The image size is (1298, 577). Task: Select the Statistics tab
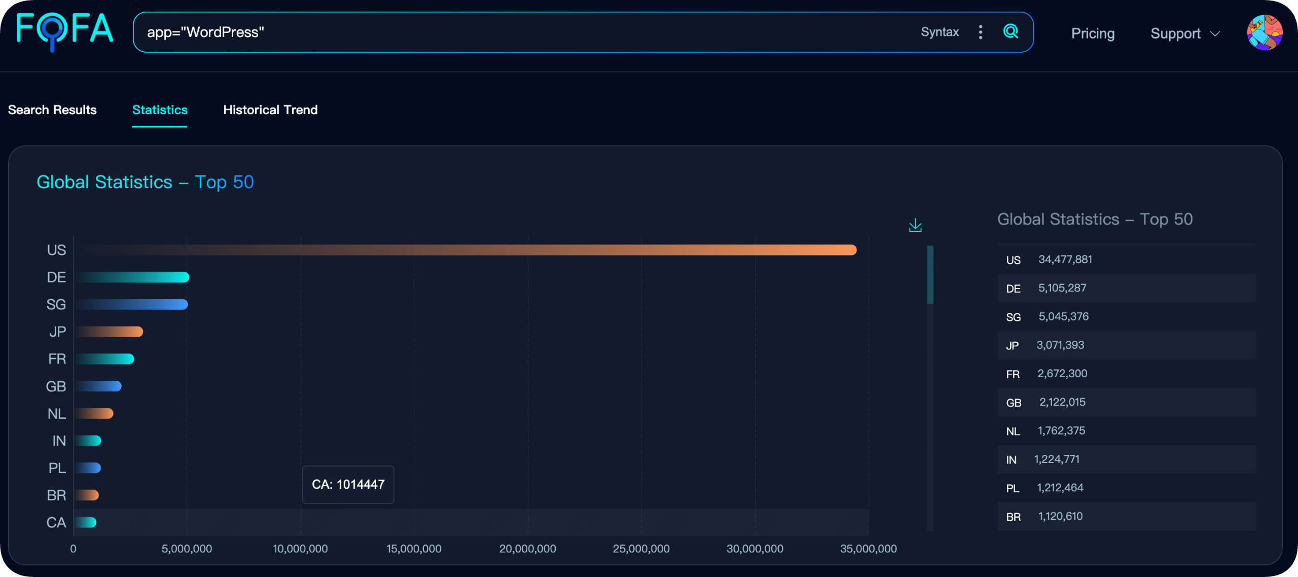click(160, 110)
